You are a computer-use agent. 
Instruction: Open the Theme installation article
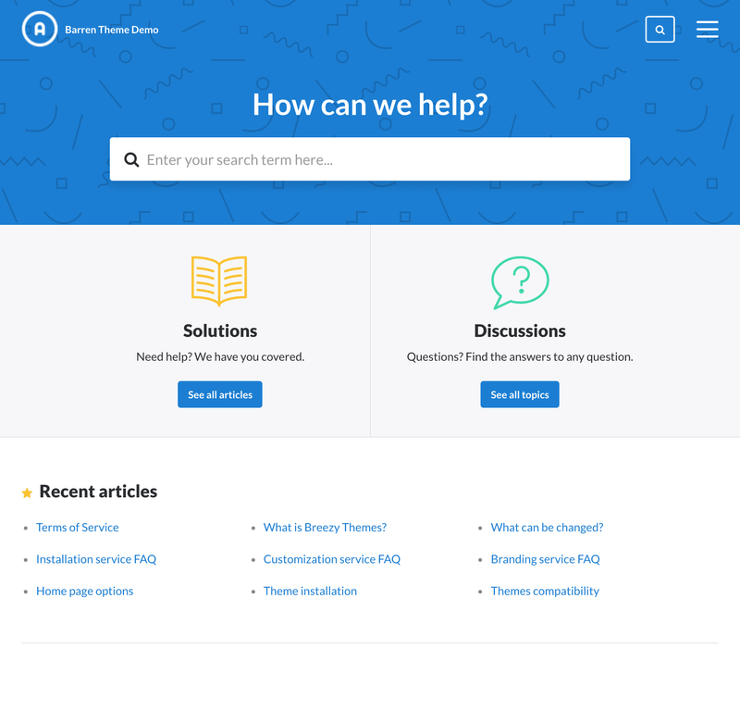click(310, 591)
